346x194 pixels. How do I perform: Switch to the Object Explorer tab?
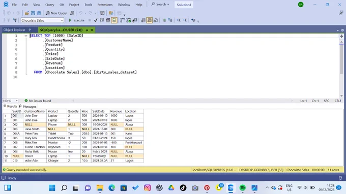click(14, 30)
